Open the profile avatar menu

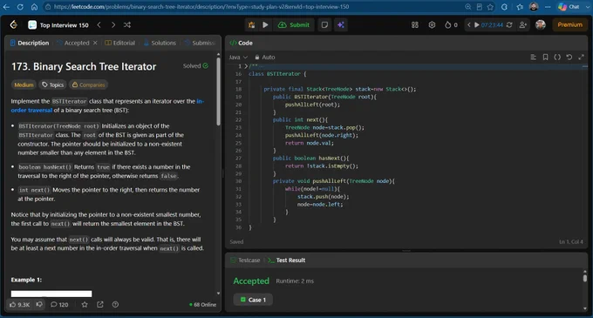tap(541, 25)
